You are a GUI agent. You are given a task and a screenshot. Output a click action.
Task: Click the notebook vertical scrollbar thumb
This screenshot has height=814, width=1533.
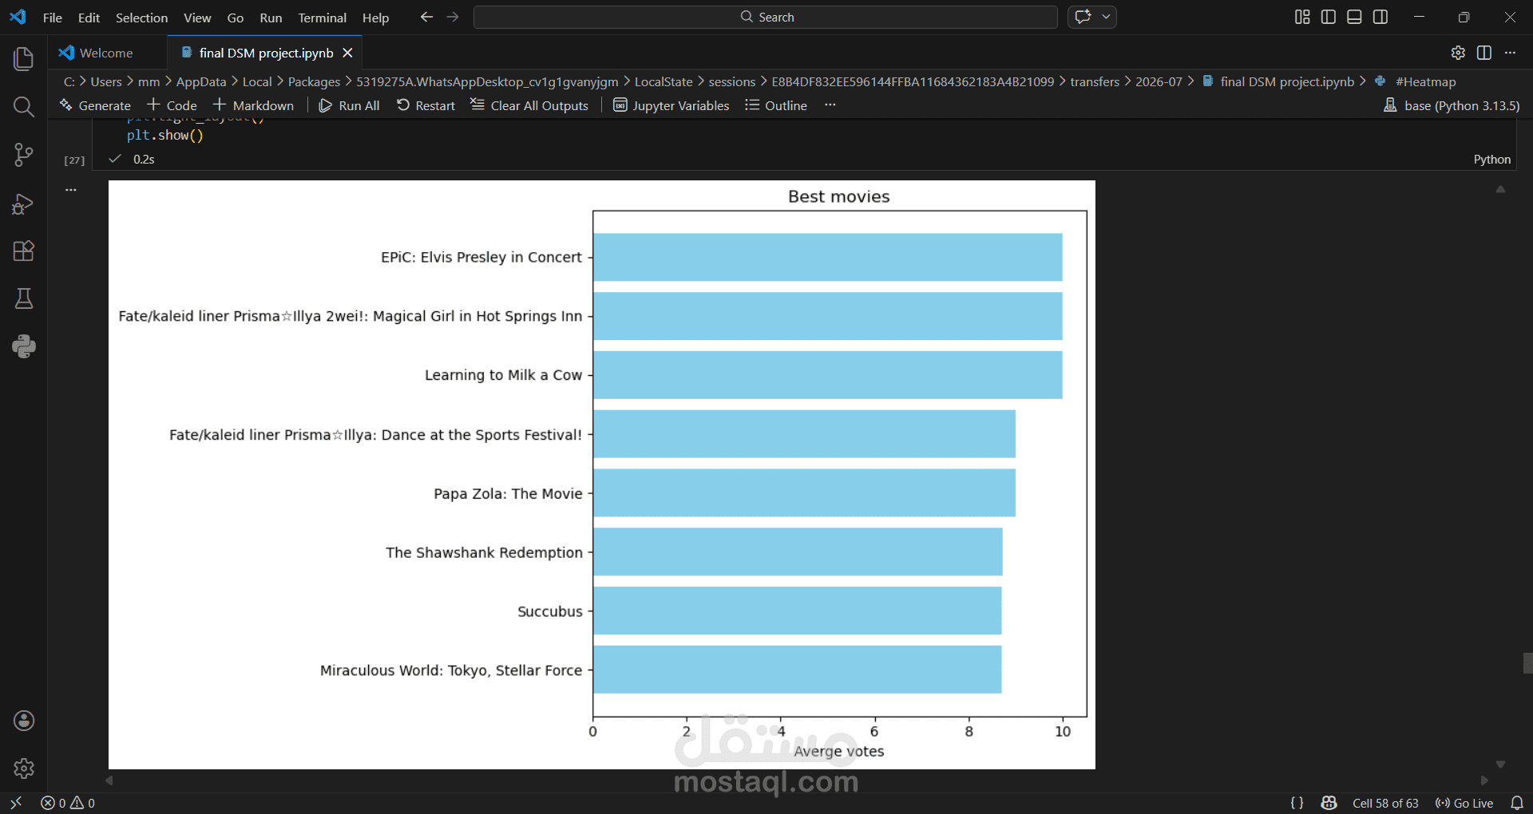coord(1527,663)
